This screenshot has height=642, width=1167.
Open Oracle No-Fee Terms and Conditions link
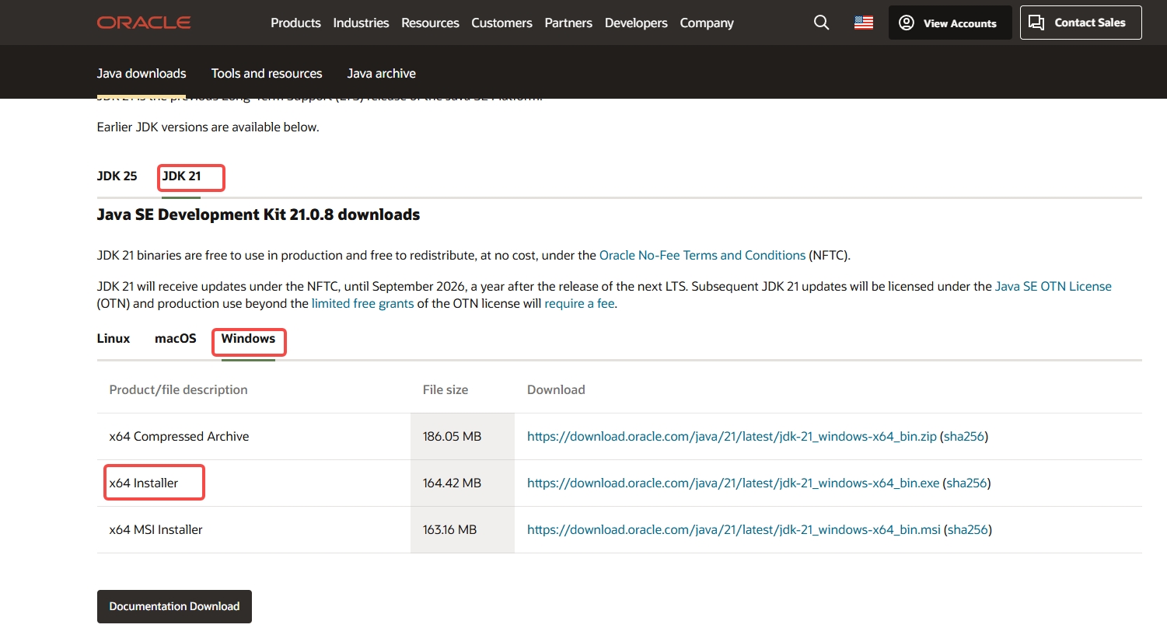pos(702,255)
